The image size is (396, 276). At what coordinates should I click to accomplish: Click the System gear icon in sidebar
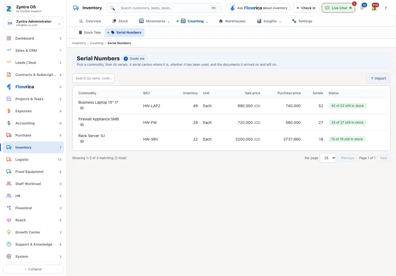tap(9, 257)
